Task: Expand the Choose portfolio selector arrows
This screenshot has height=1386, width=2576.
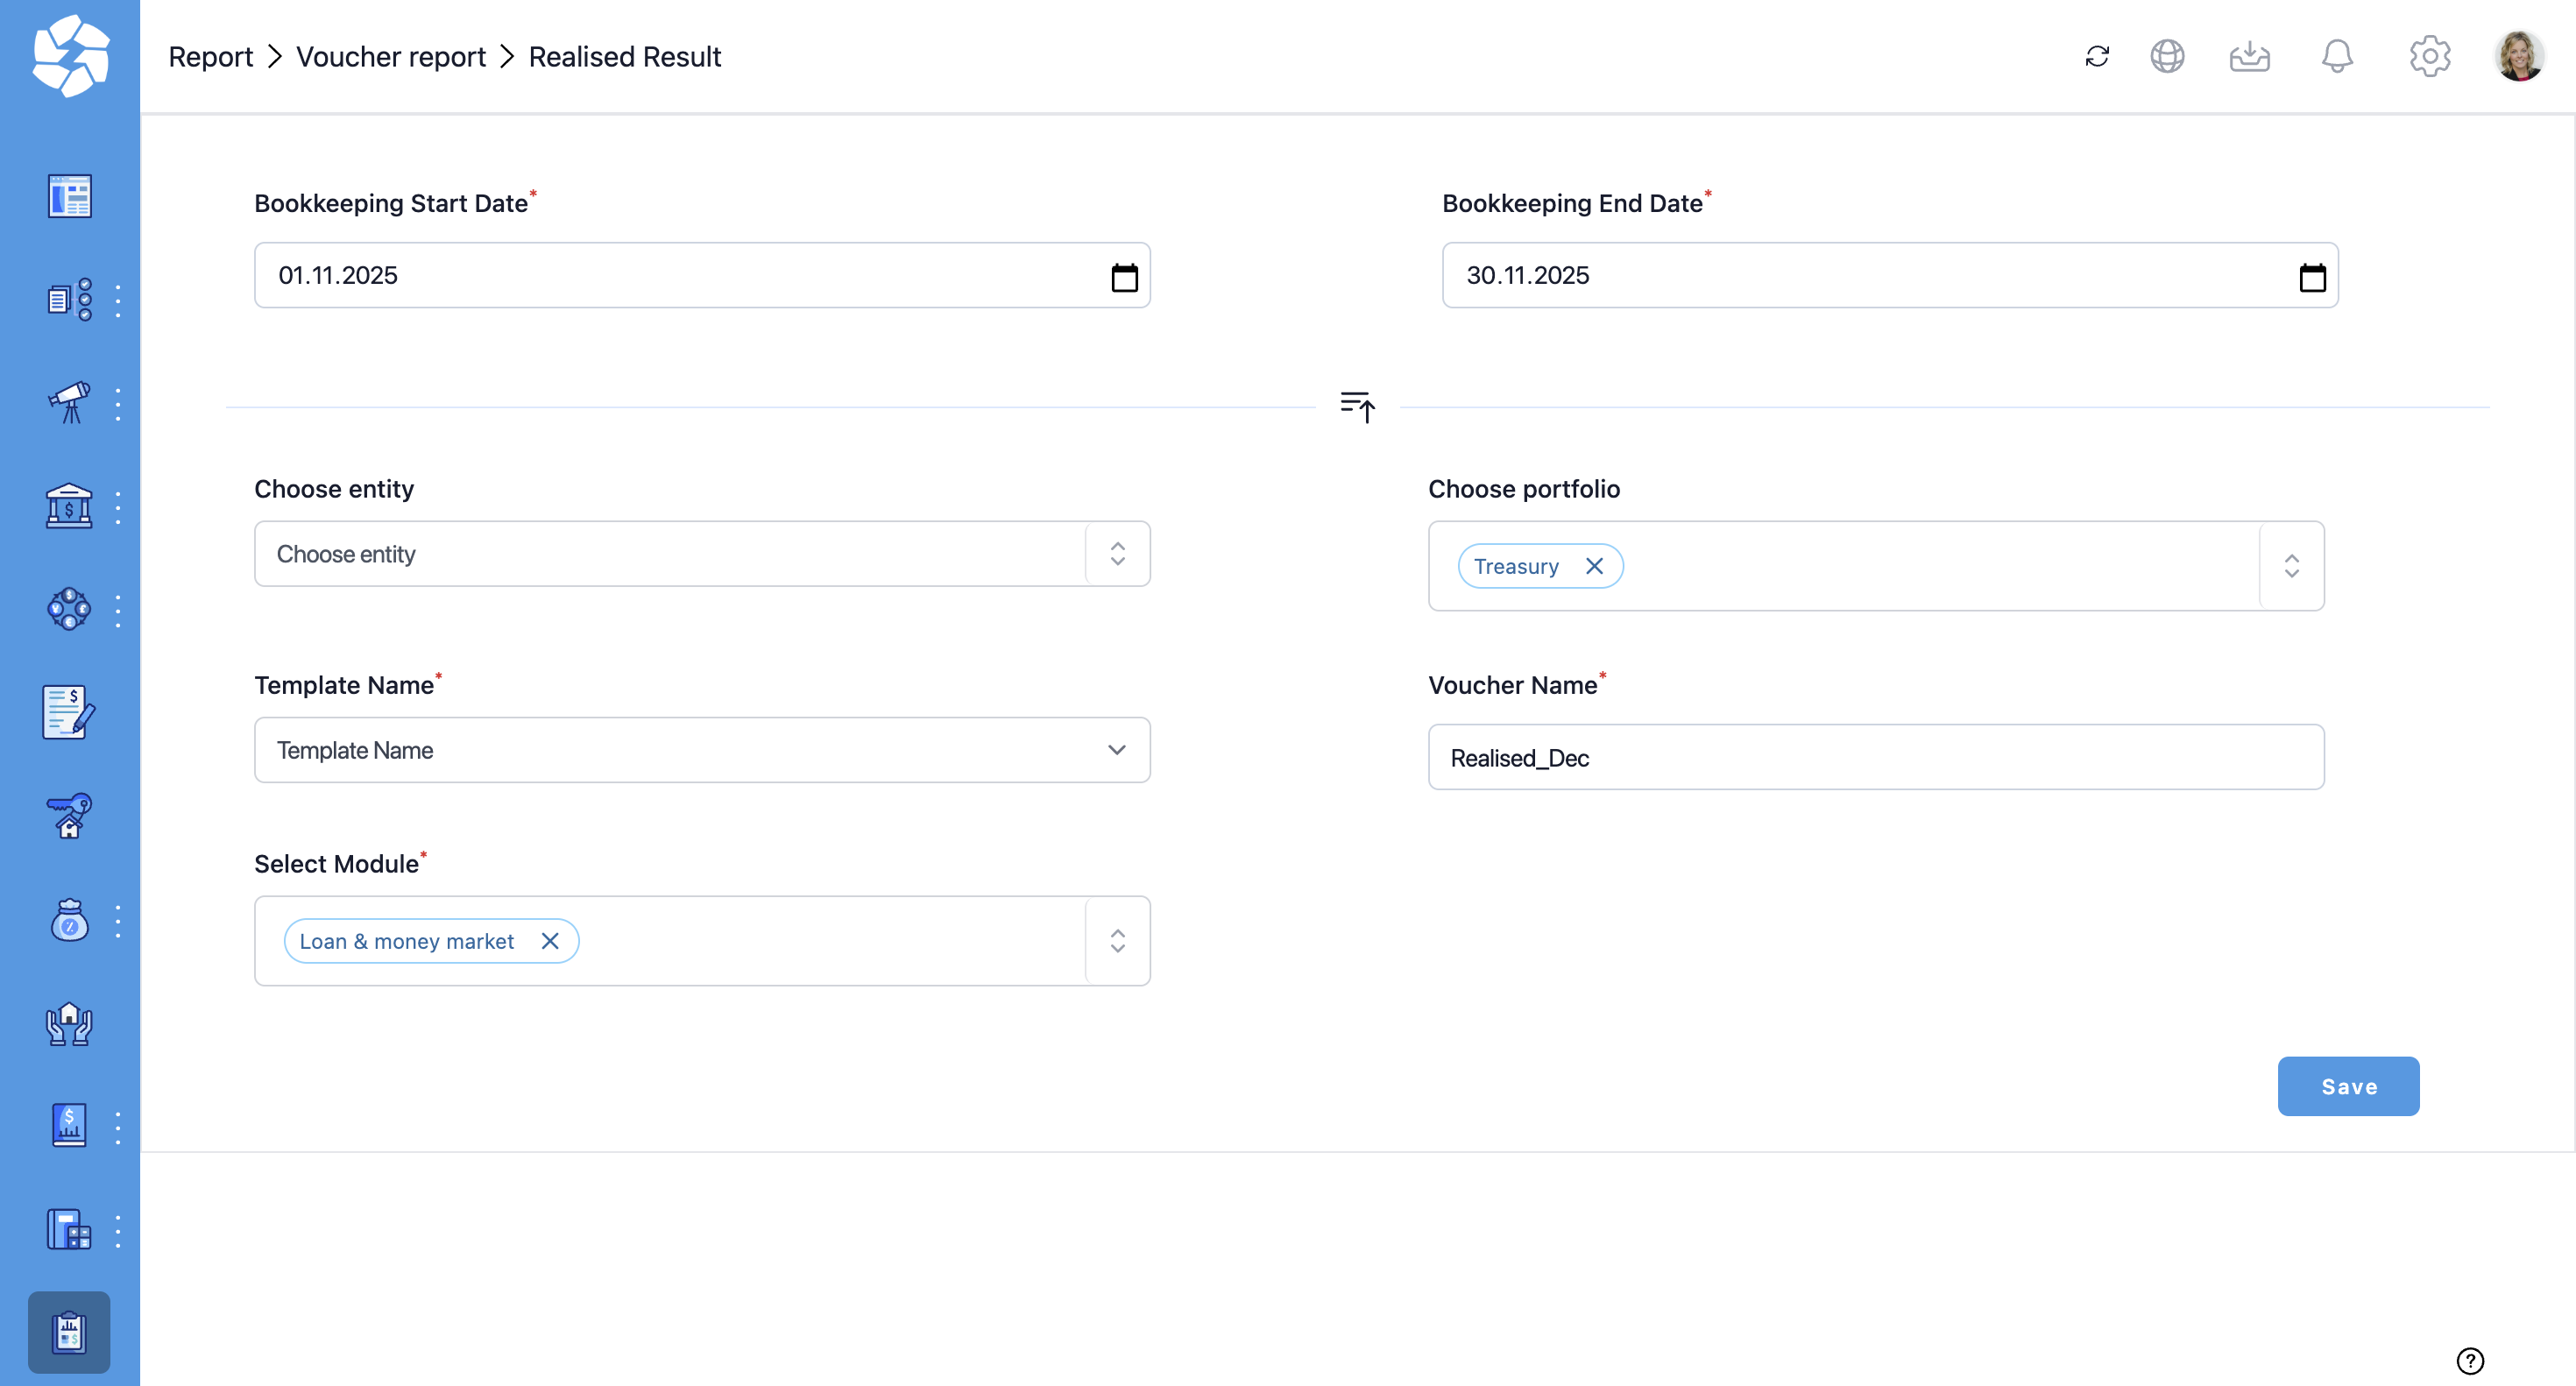Action: [2291, 566]
